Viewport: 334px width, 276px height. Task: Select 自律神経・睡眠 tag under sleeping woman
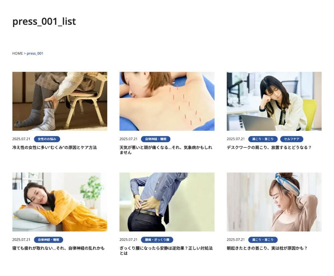click(48, 240)
